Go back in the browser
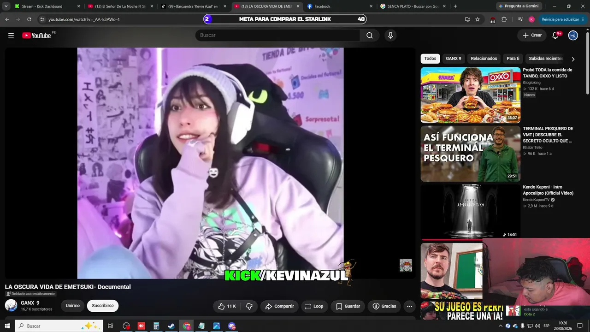Screen dimensions: 590x332 (x=7, y=19)
